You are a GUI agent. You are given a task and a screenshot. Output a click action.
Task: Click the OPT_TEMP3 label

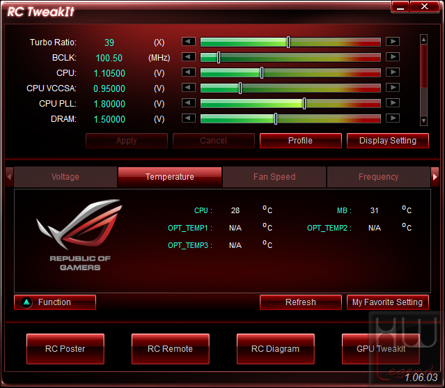click(x=190, y=245)
